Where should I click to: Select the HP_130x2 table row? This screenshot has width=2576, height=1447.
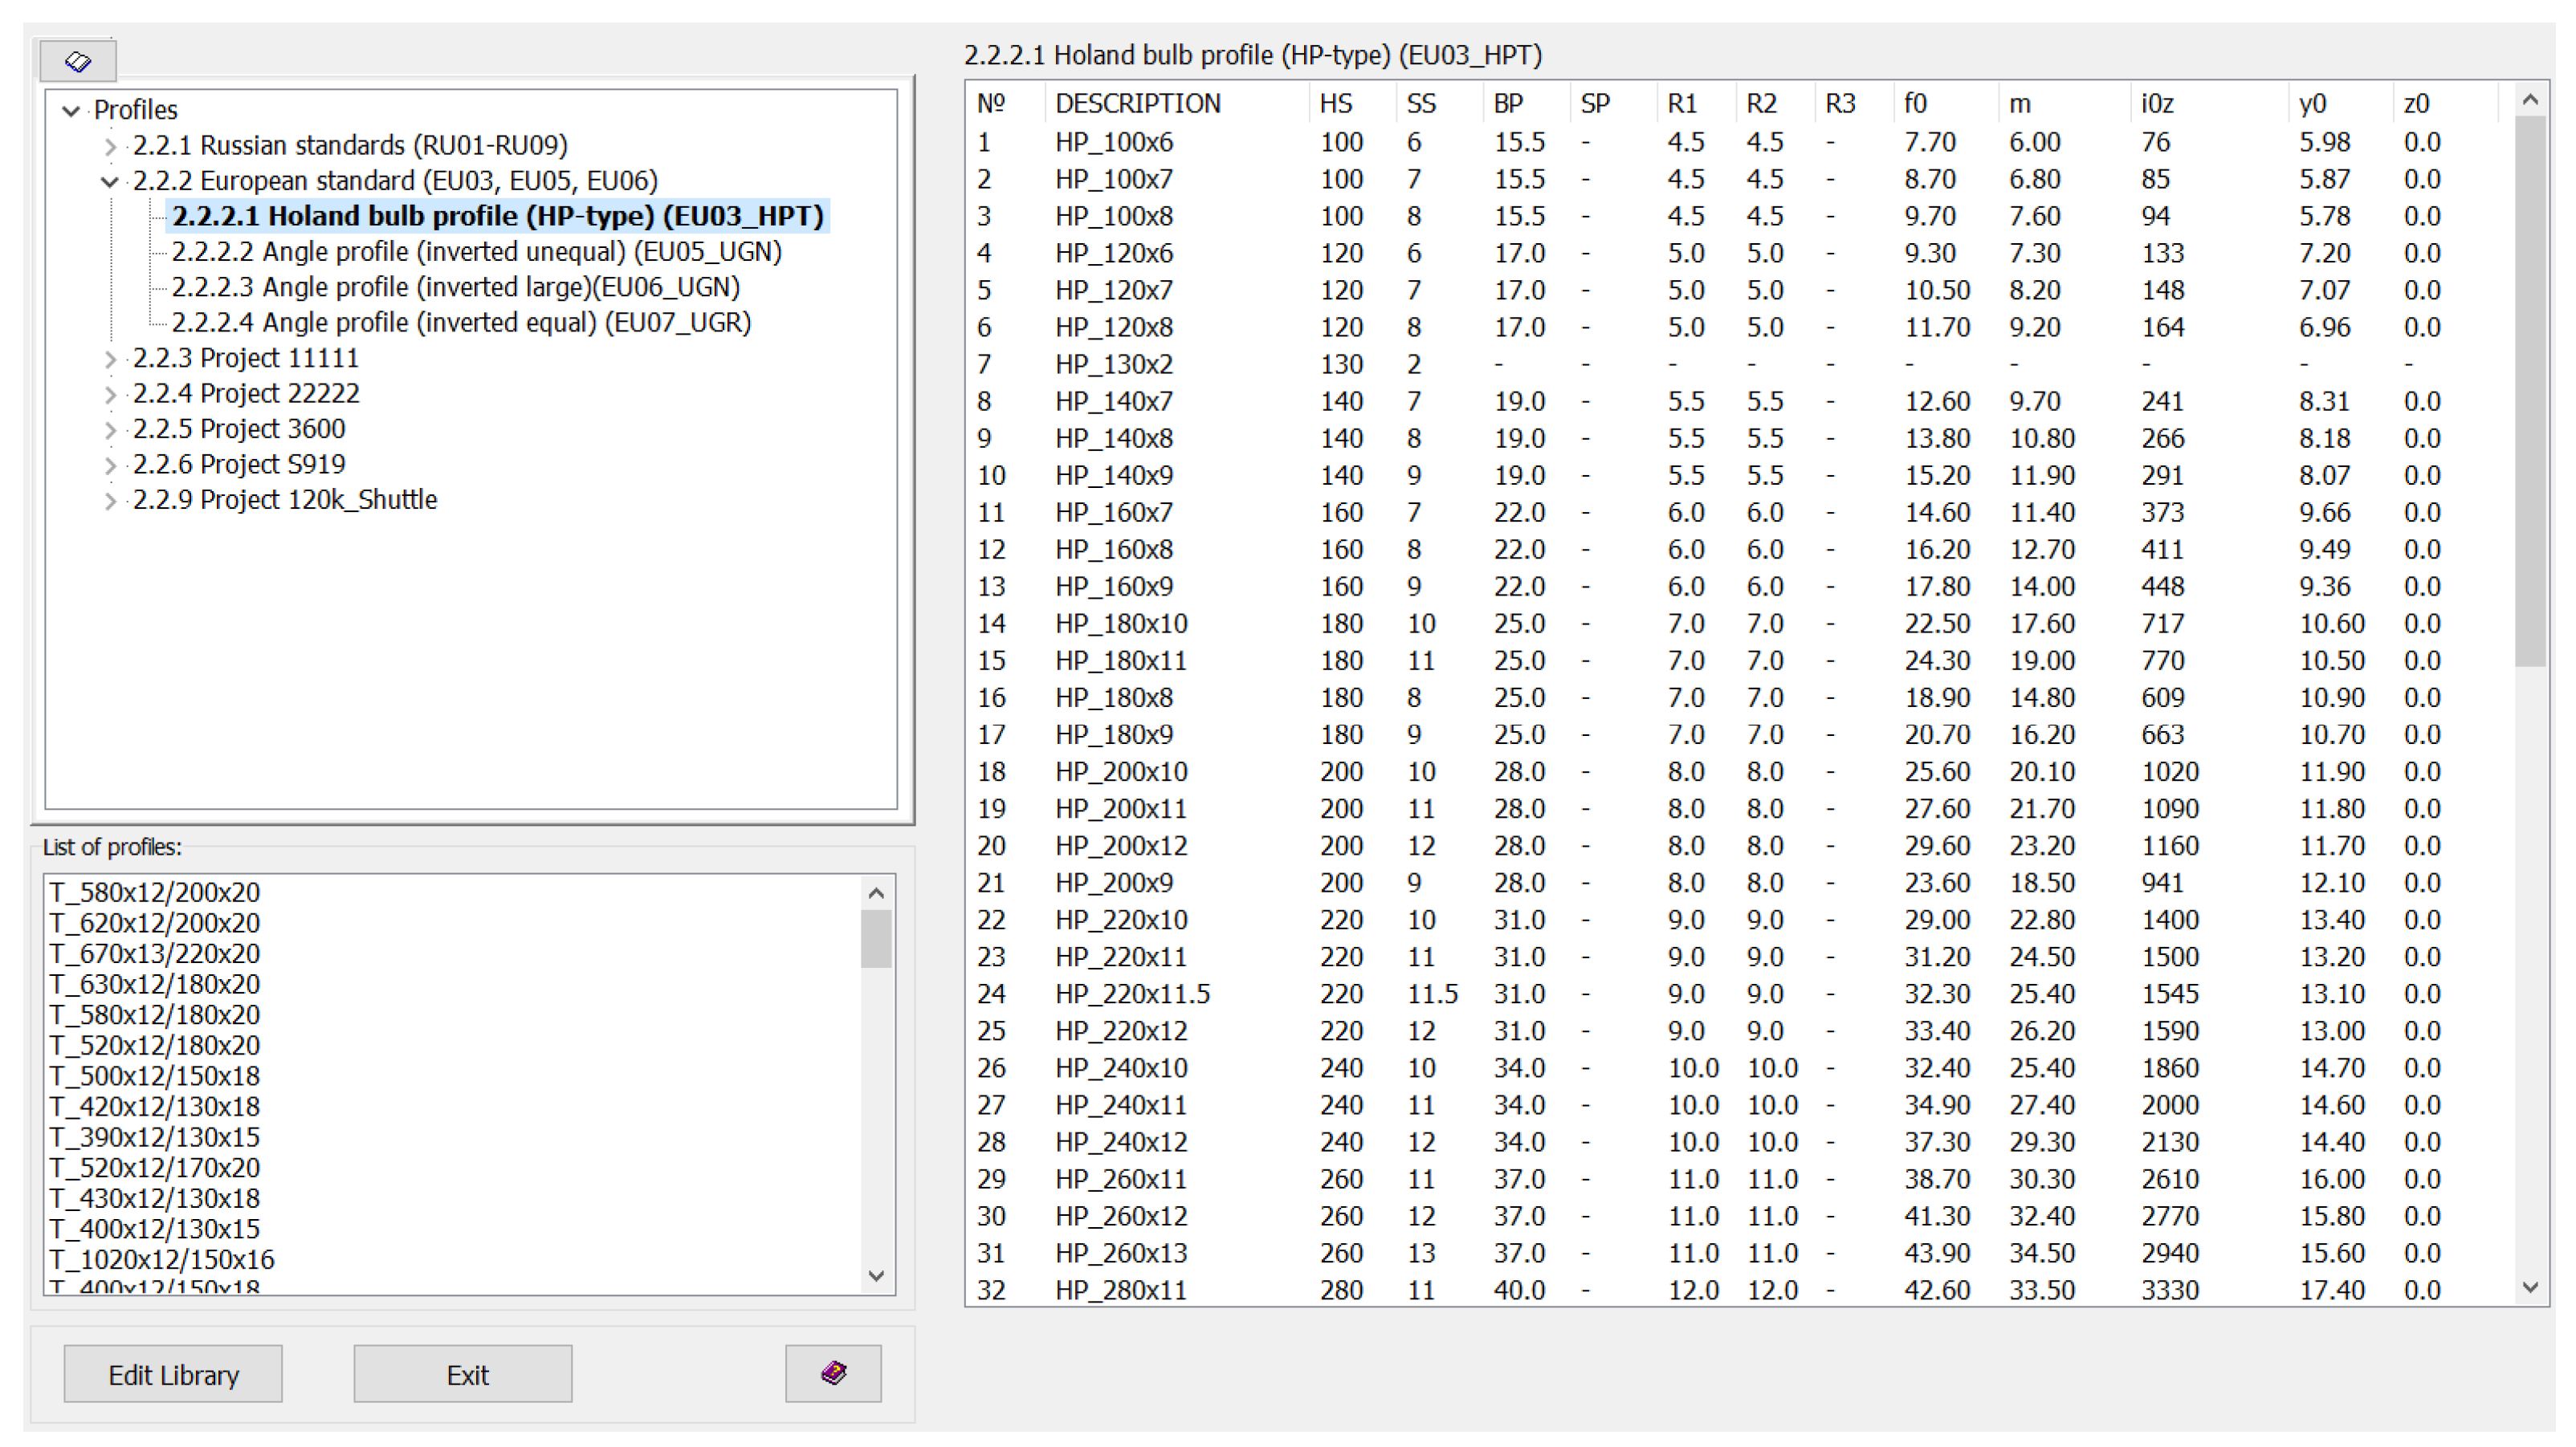click(x=1114, y=364)
